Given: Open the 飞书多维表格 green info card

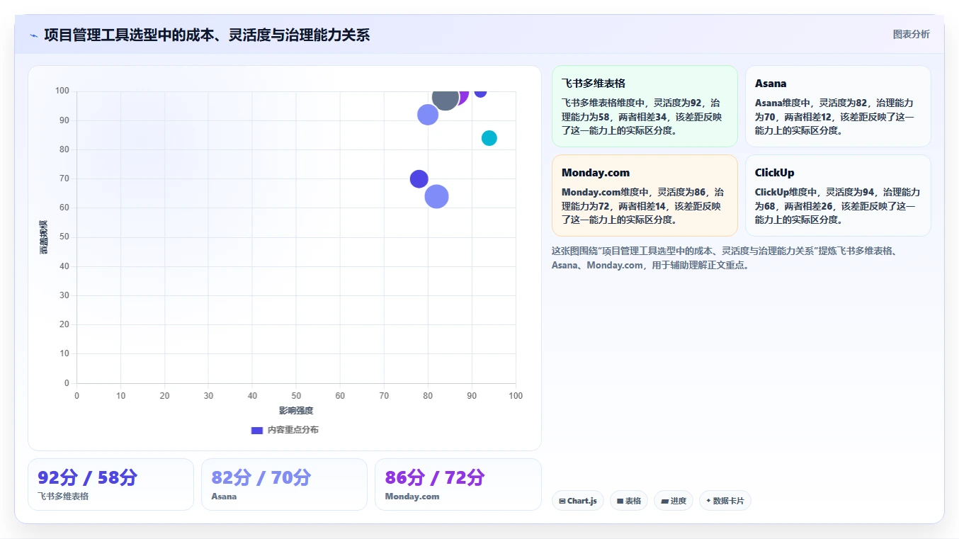Looking at the screenshot, I should point(645,106).
